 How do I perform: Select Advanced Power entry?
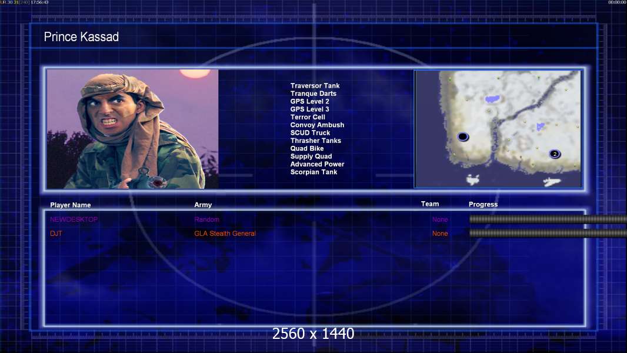coord(317,164)
